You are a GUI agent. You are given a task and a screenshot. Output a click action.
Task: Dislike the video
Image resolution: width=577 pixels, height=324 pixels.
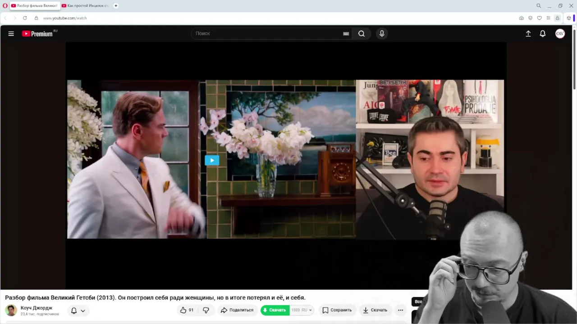point(206,310)
